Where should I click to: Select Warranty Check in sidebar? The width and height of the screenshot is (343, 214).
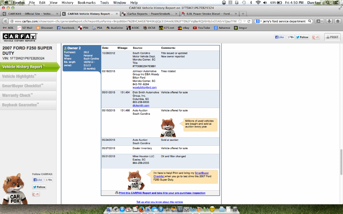[x=28, y=95]
